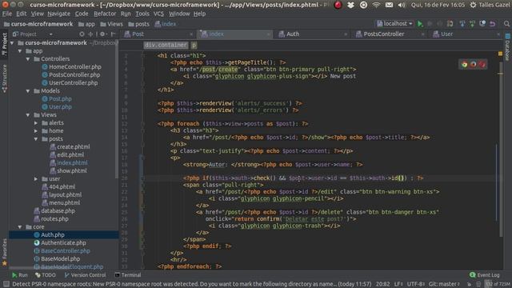
Task: Click the Git: master branch widget
Action: click(444, 284)
